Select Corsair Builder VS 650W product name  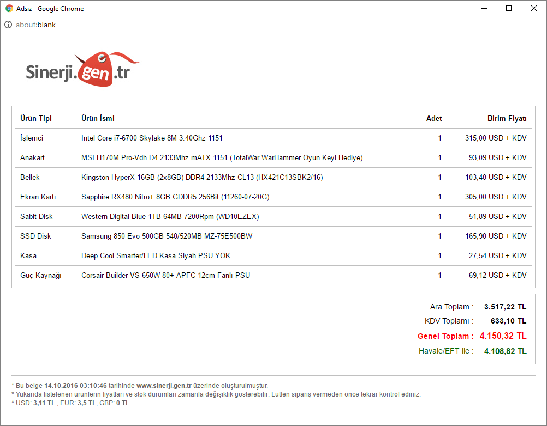tap(166, 275)
